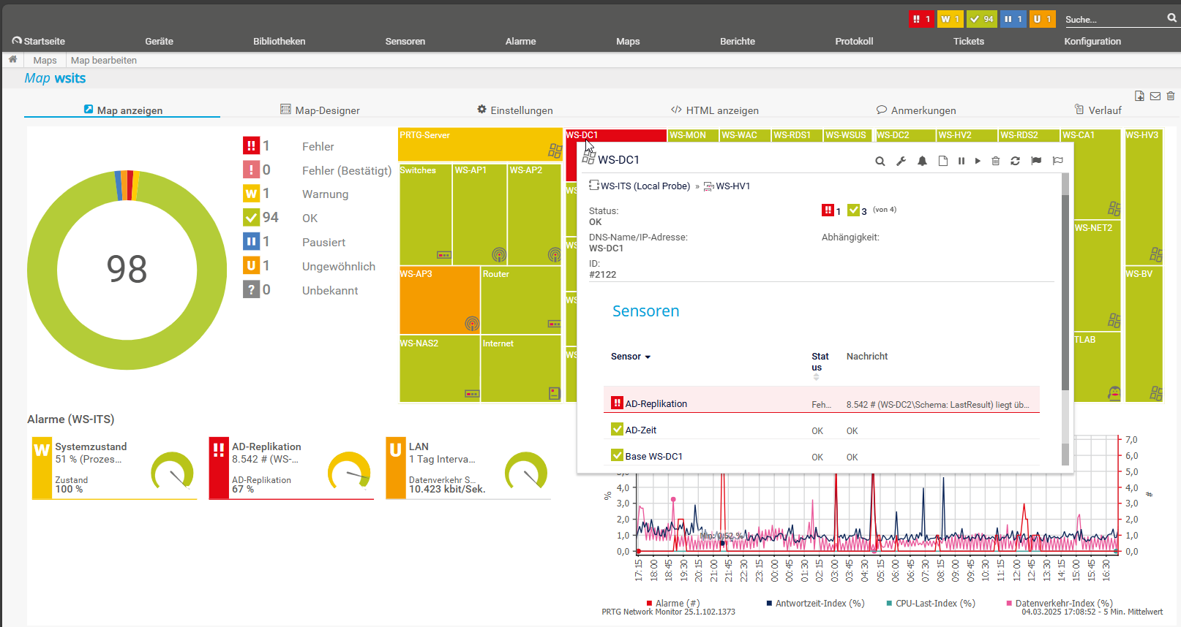Resume WS-DC1 with play icon
The width and height of the screenshot is (1181, 627).
pos(978,161)
